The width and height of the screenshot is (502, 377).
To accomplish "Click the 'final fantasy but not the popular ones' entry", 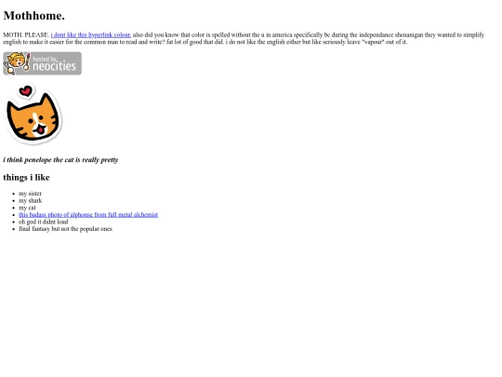I will [x=66, y=229].
